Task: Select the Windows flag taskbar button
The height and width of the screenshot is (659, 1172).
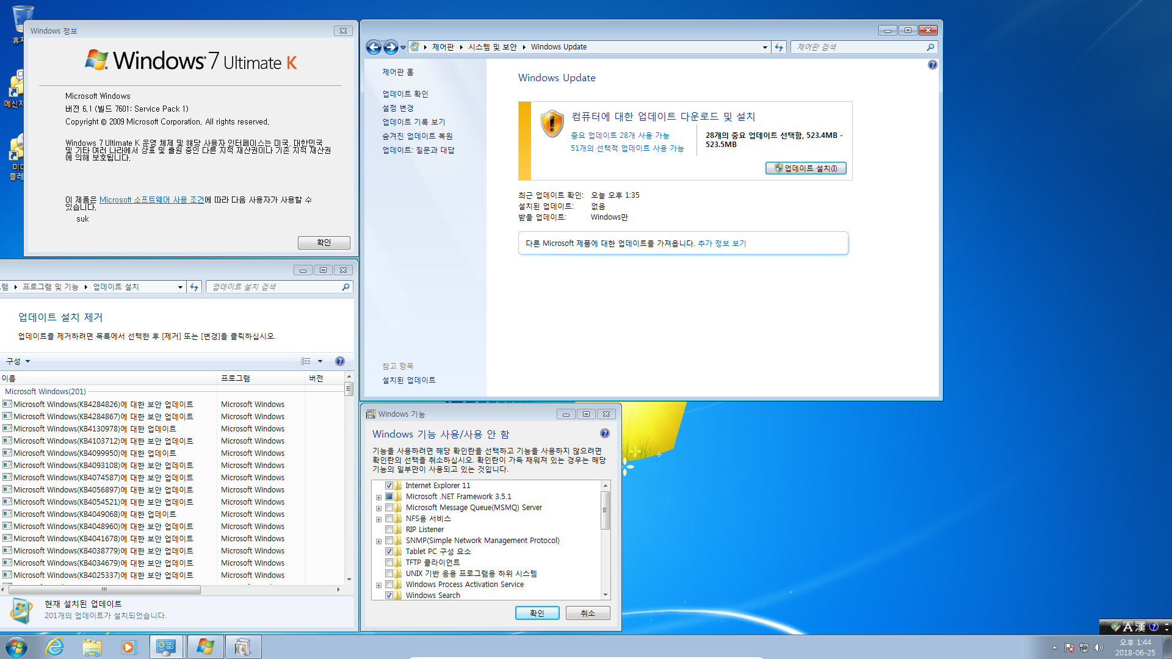Action: point(205,647)
